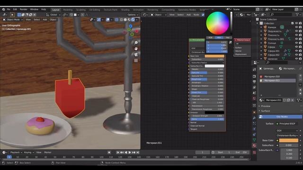Open the timeline Playback dropdown

pos(16,153)
